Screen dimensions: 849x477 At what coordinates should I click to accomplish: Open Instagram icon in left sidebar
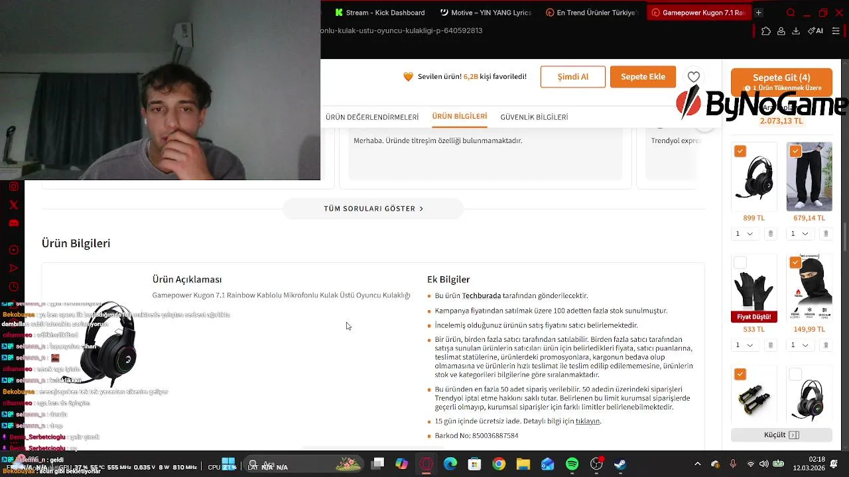pos(13,187)
